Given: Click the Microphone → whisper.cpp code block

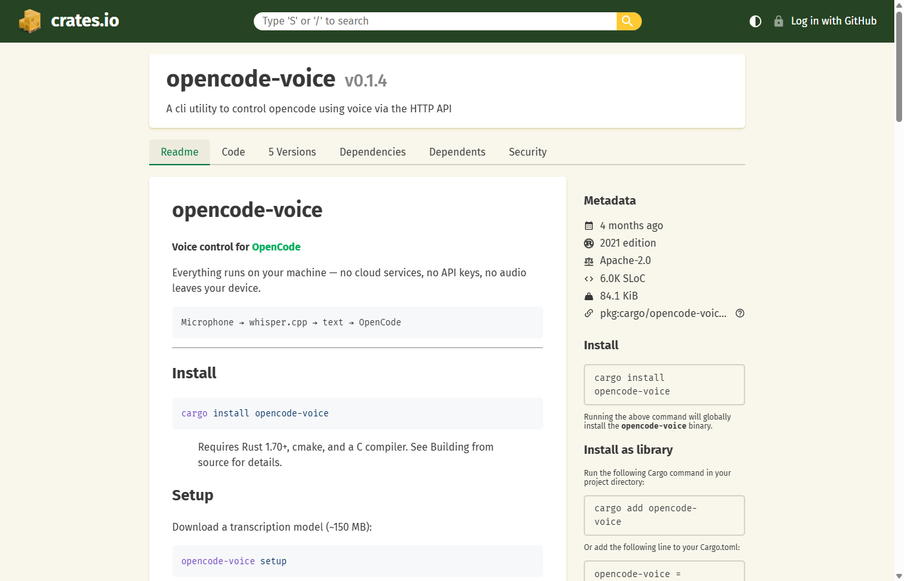Looking at the screenshot, I should pos(358,323).
